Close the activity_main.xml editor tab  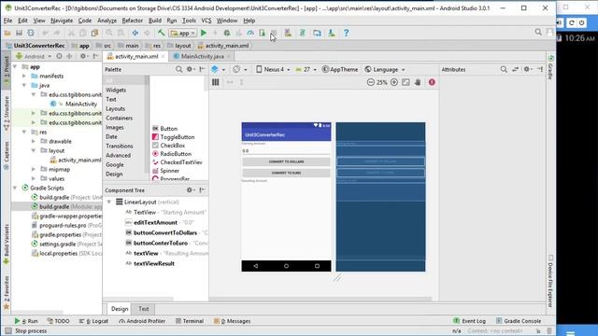click(163, 56)
